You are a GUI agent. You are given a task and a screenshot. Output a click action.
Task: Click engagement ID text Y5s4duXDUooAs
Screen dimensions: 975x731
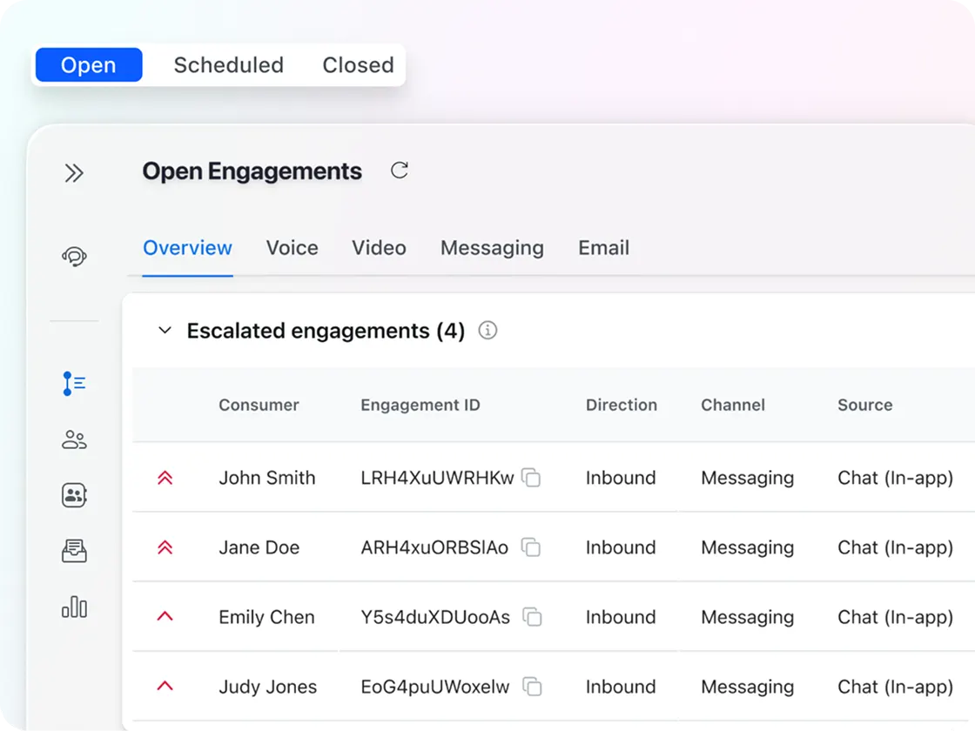(x=435, y=617)
